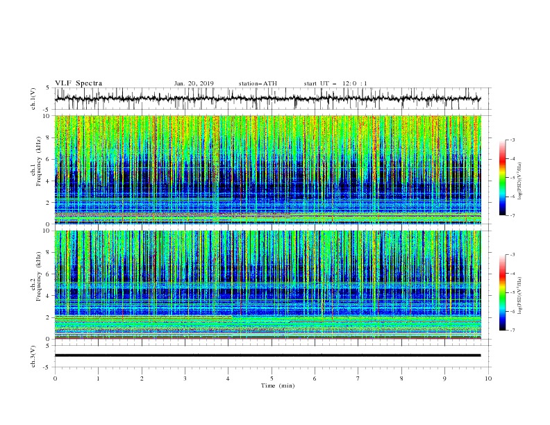Click time axis tick label "3"
The image size is (550, 425).
[185, 378]
